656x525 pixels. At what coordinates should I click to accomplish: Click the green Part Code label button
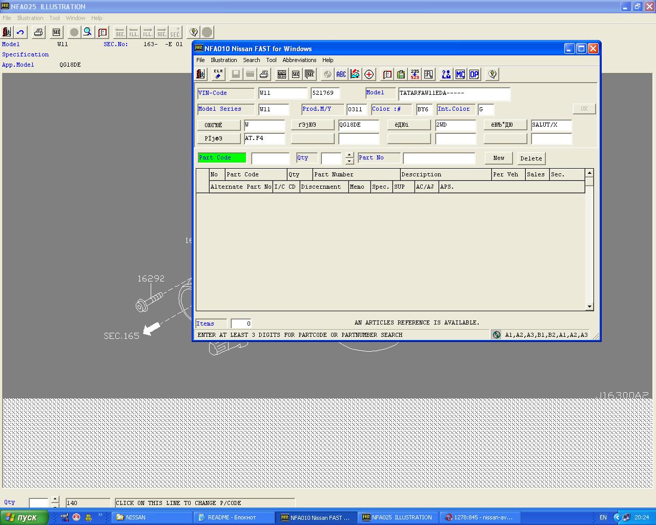[222, 158]
